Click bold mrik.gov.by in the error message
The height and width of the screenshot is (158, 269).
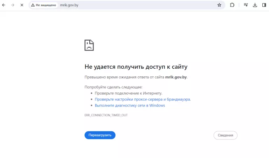pyautogui.click(x=176, y=77)
